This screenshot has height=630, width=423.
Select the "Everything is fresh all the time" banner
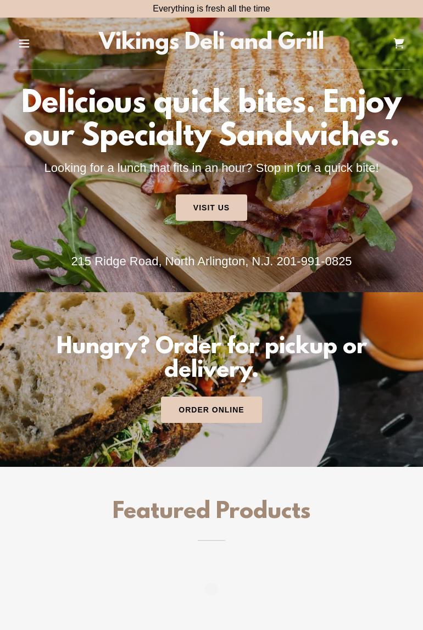tap(211, 8)
